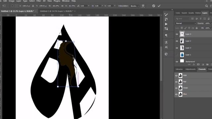
Task: Open the horizontal skew H dropdown arrow
Action: click(102, 6)
